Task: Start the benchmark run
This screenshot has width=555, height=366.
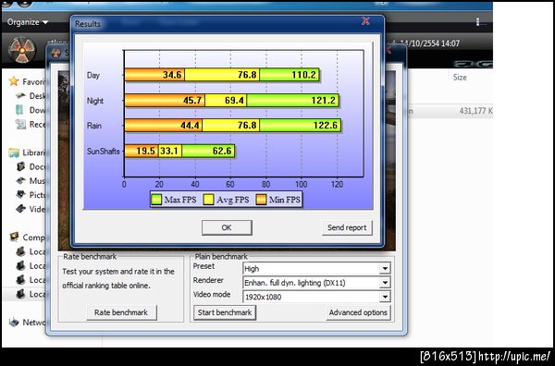Action: [x=225, y=312]
